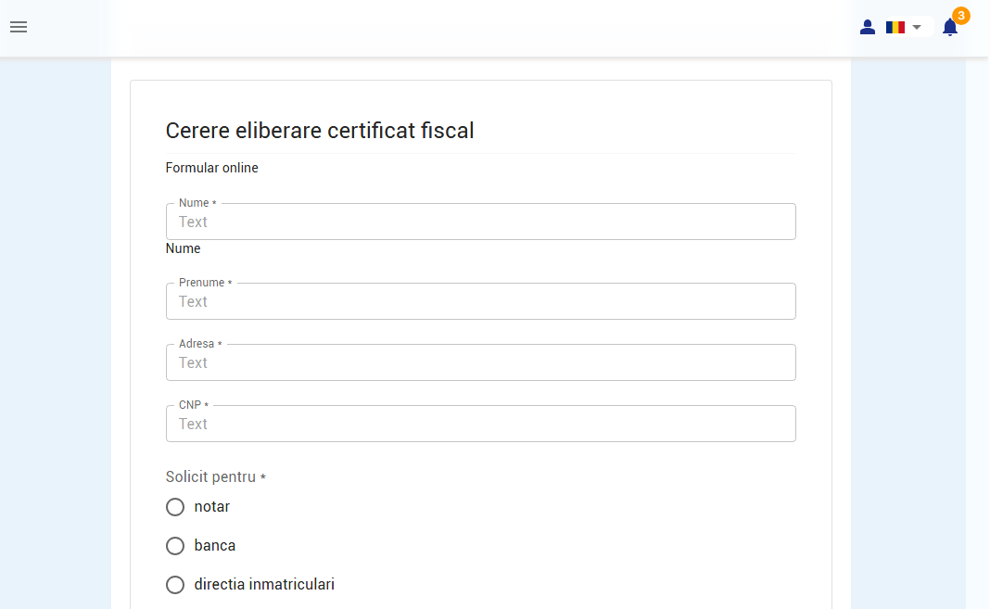Expand the language dropdown arrow

pos(917,27)
